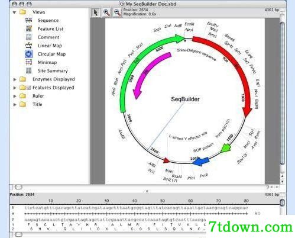Select the Circular Map view icon
Screen dimensions: 295x238
tap(29, 54)
